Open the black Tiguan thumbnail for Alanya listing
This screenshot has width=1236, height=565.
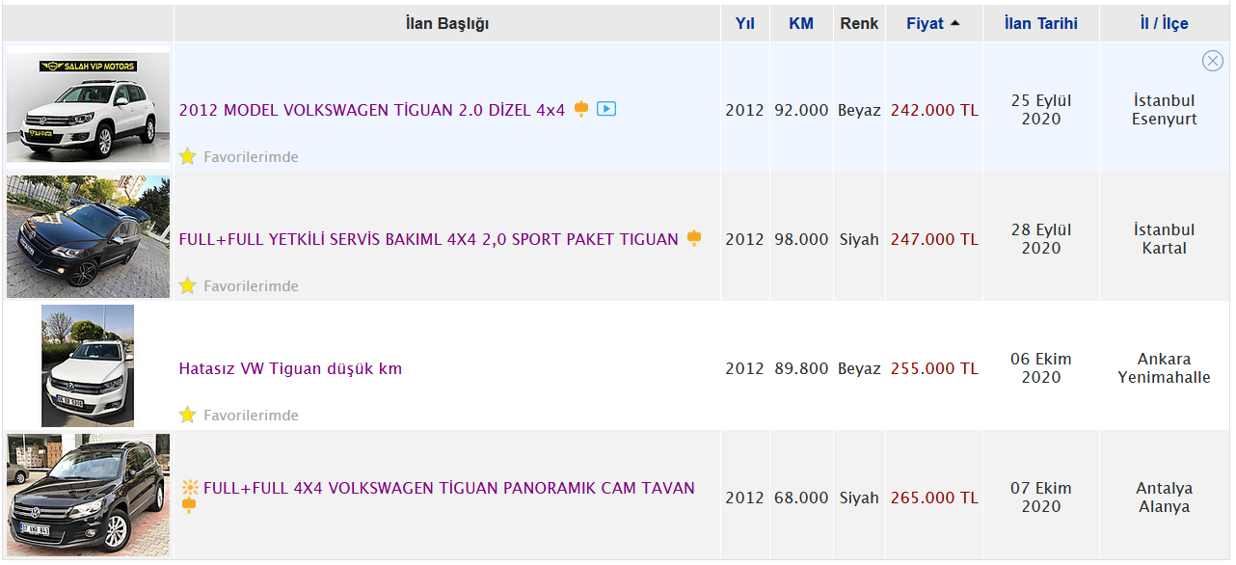point(88,495)
